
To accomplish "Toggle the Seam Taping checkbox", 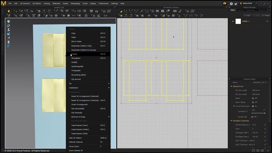I will pos(253,102).
